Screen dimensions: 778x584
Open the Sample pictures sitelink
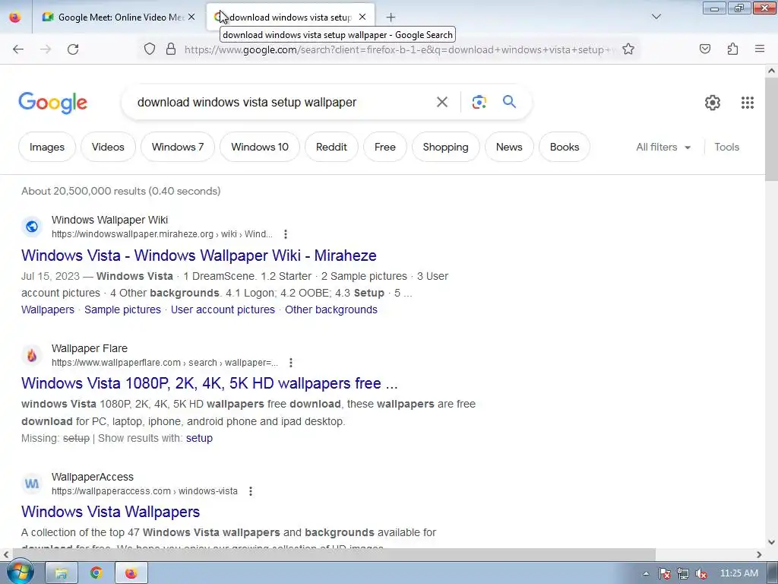tap(122, 309)
